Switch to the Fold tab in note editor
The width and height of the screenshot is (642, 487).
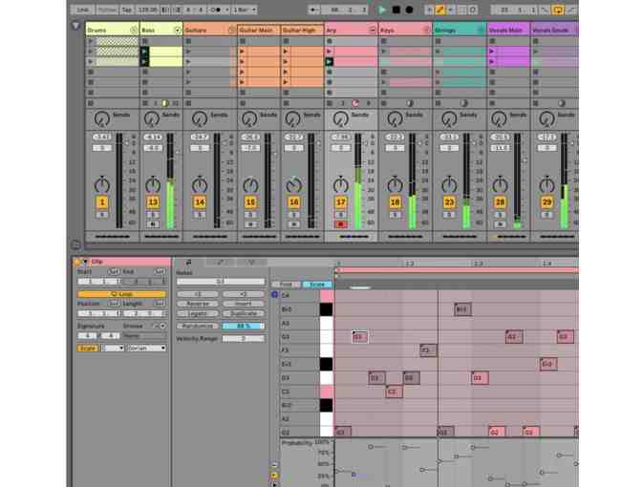pyautogui.click(x=287, y=284)
